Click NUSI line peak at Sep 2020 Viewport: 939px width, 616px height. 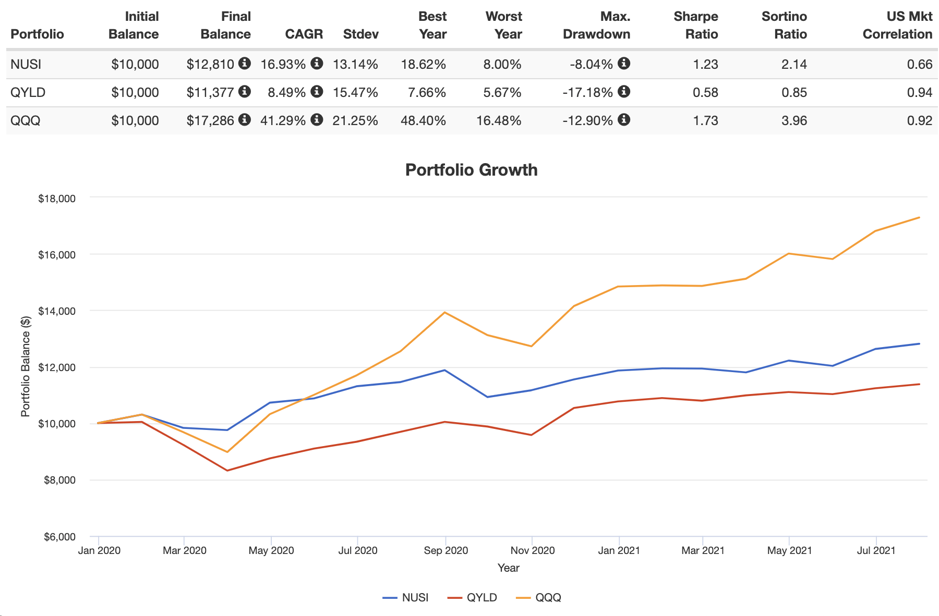[444, 370]
